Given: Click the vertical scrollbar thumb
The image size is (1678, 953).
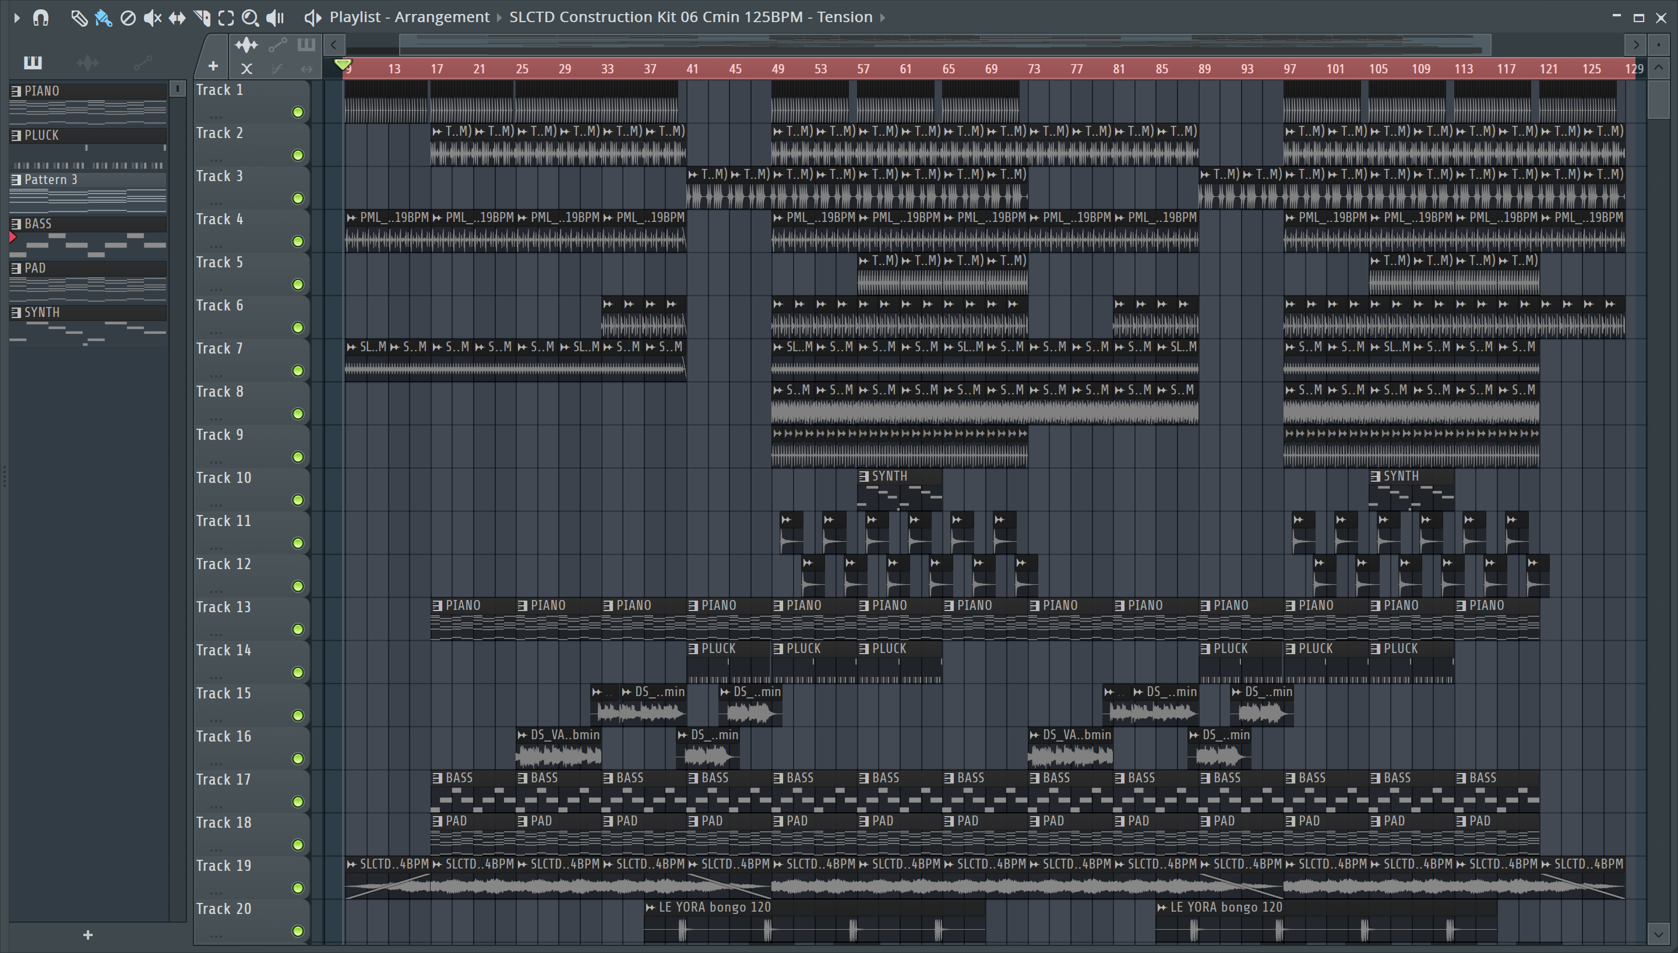Looking at the screenshot, I should [x=1659, y=98].
